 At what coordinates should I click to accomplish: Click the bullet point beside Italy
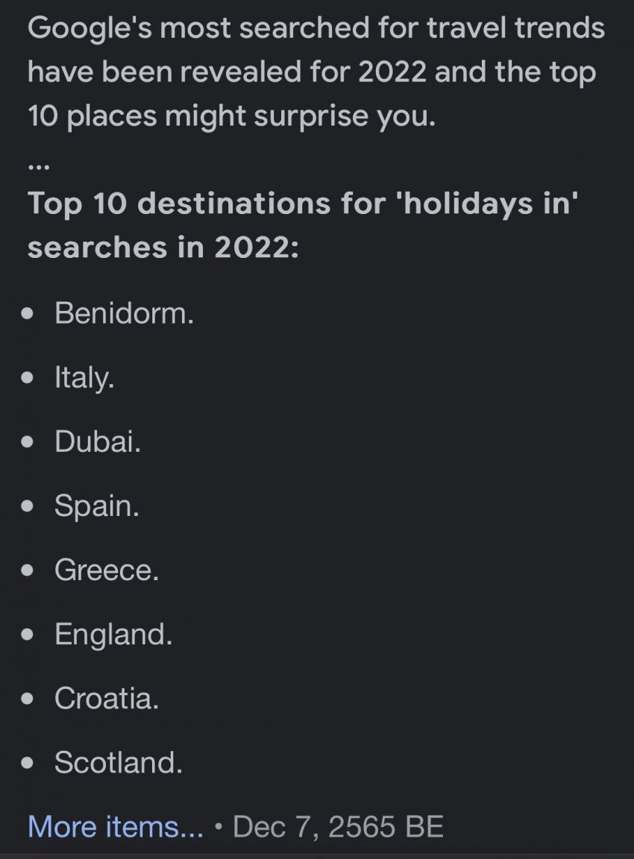(28, 378)
